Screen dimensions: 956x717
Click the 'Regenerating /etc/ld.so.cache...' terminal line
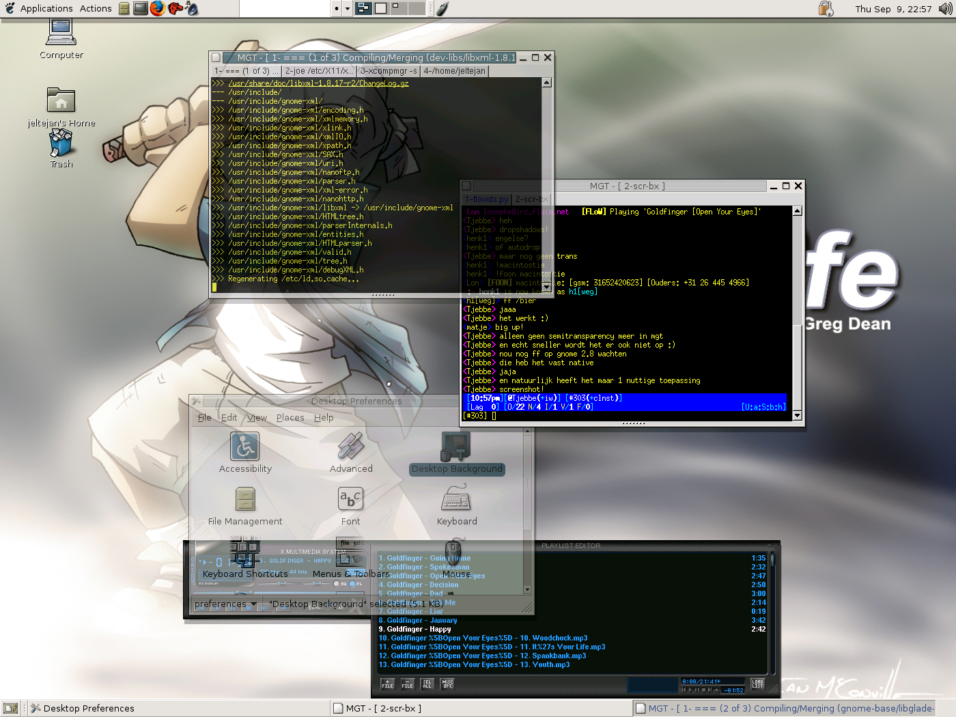[286, 279]
